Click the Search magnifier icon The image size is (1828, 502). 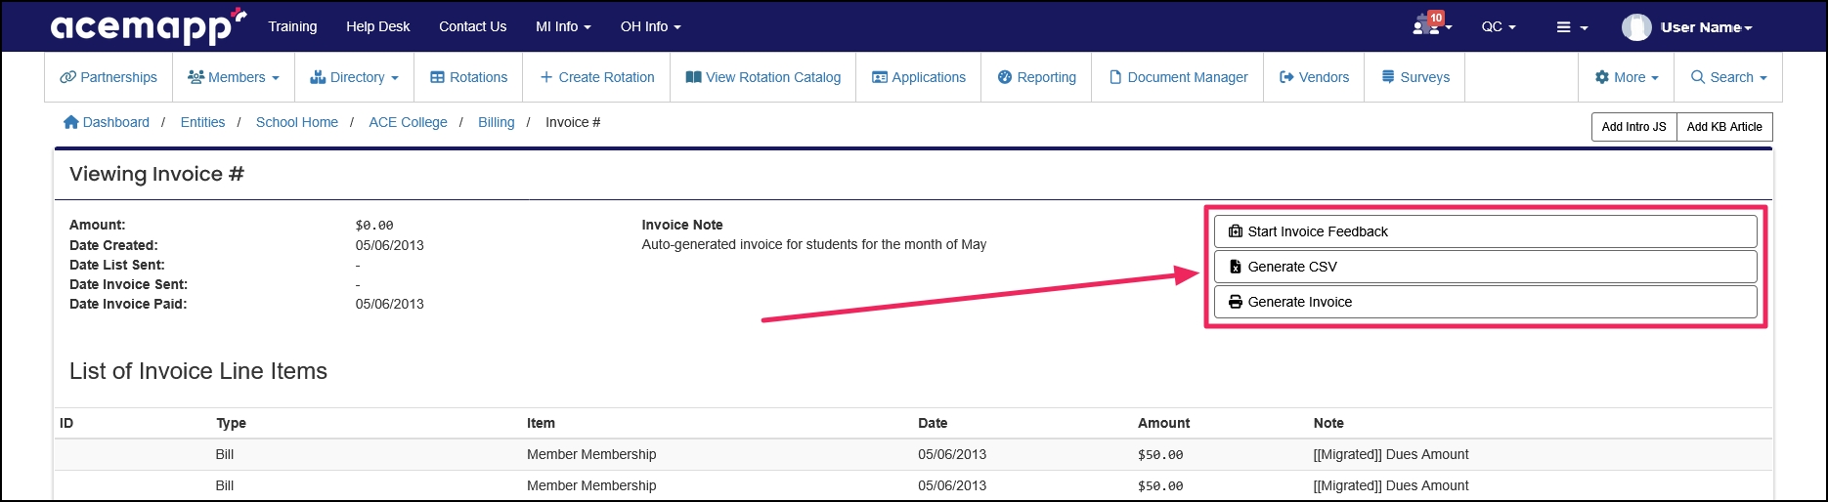click(1698, 77)
